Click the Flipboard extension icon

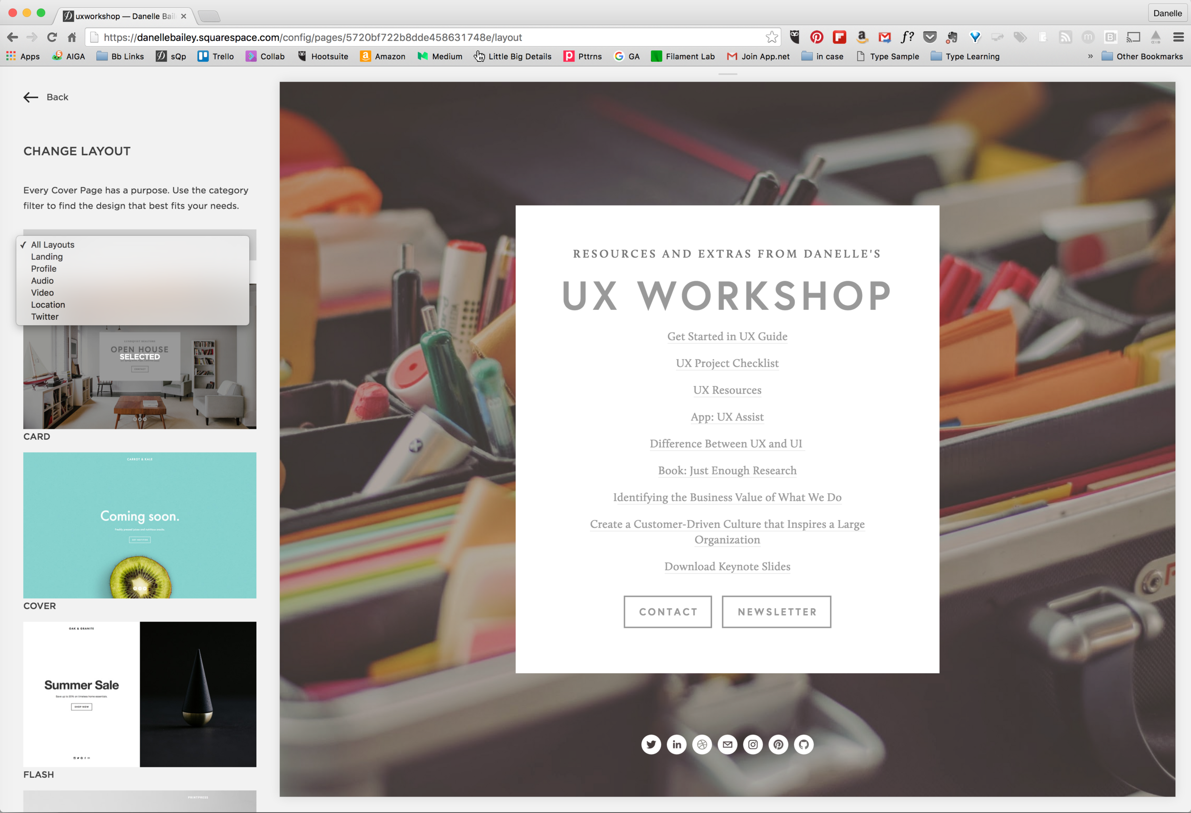pos(839,37)
